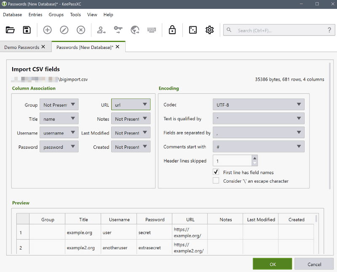The image size is (337, 272).
Task: Close the Passwords [New Database] tab
Action: (118, 47)
